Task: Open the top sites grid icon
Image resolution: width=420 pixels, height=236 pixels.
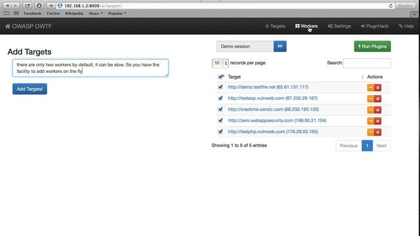Action: 16,13
